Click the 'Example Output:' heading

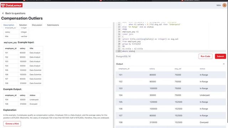[x=12, y=89]
